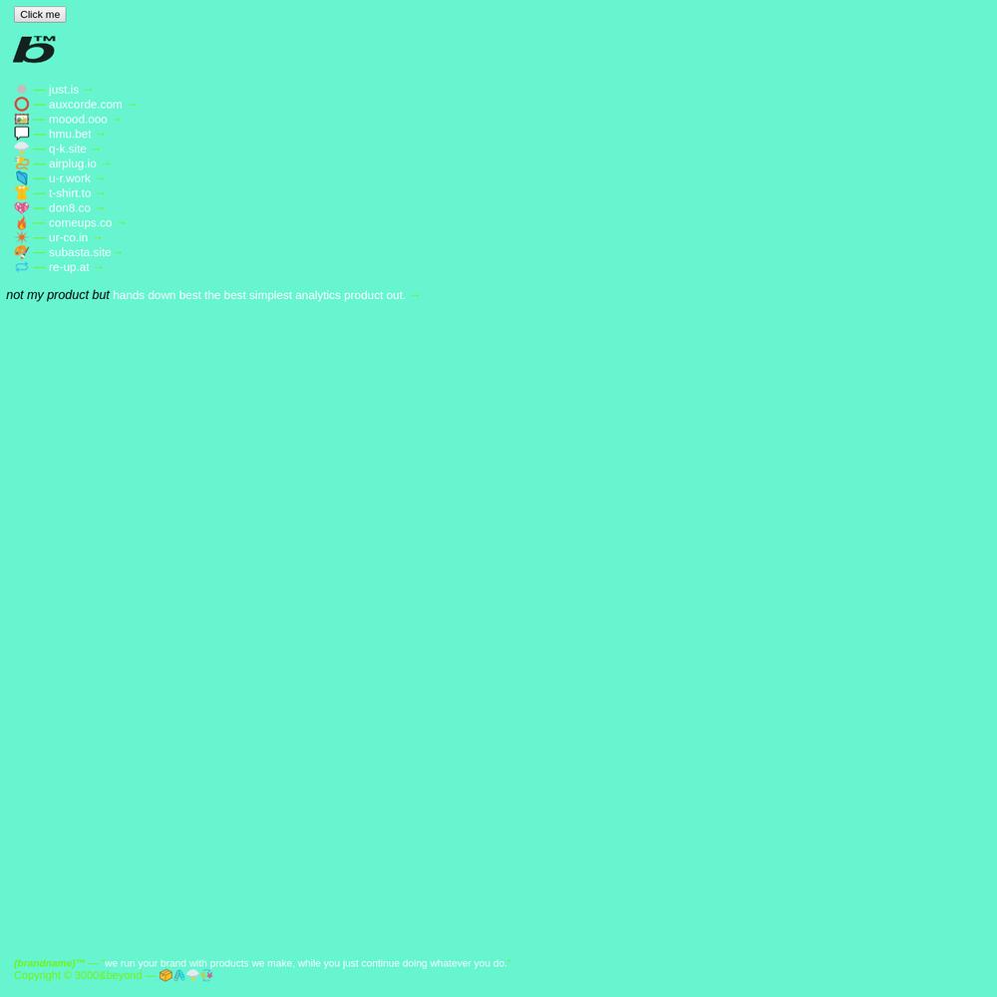Click the "not my product but" text

coord(58,295)
